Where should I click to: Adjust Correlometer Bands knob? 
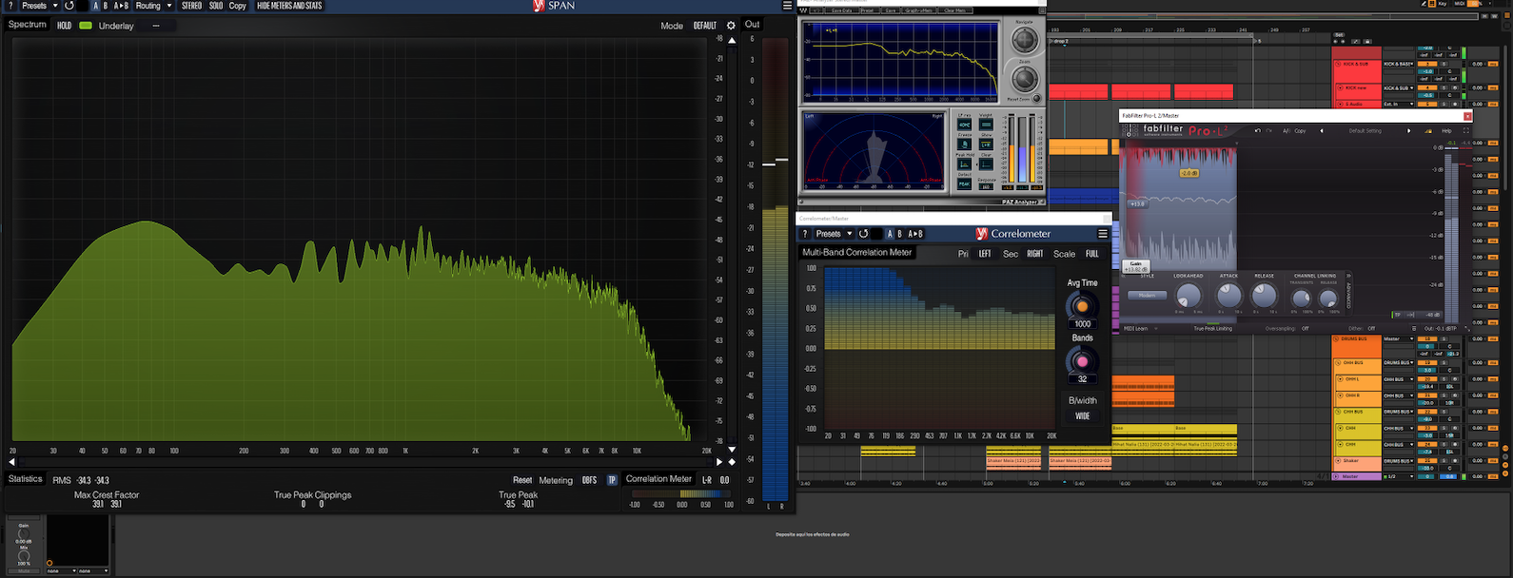[1082, 361]
